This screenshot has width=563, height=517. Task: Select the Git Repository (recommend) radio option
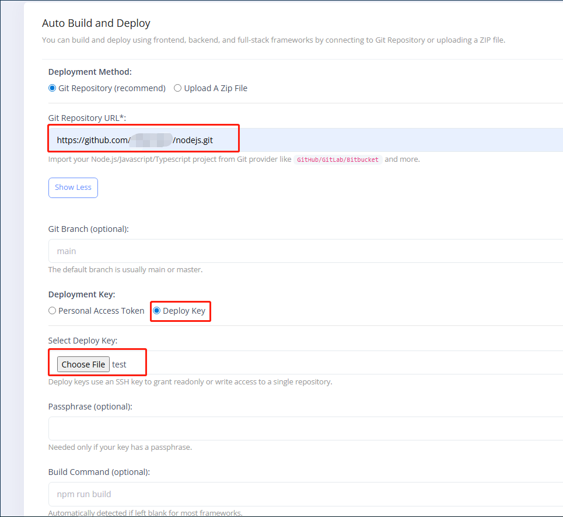[x=53, y=88]
